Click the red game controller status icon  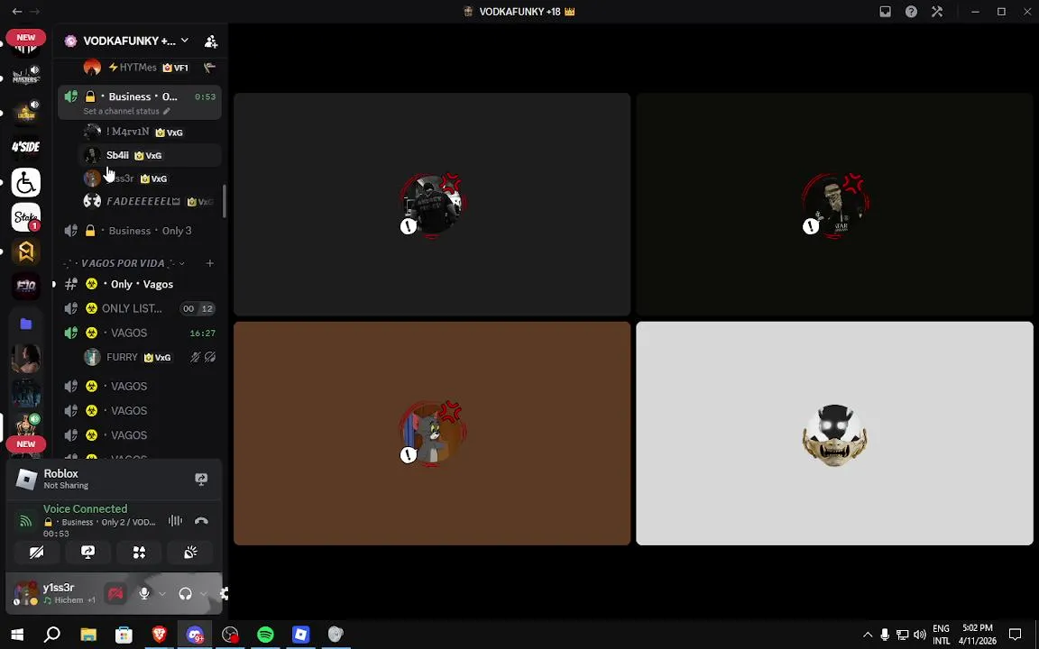[x=115, y=593]
